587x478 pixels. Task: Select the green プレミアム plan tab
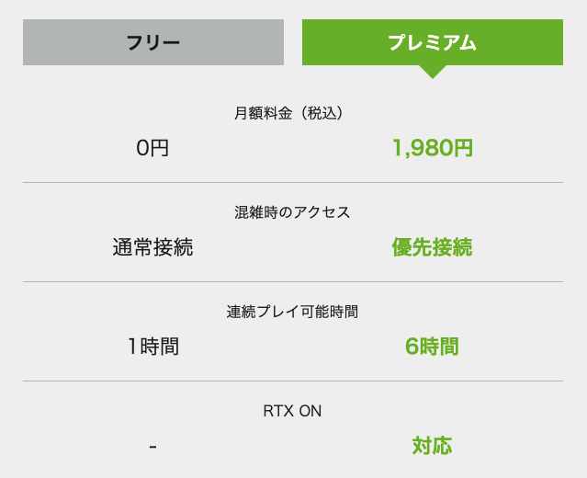point(433,42)
